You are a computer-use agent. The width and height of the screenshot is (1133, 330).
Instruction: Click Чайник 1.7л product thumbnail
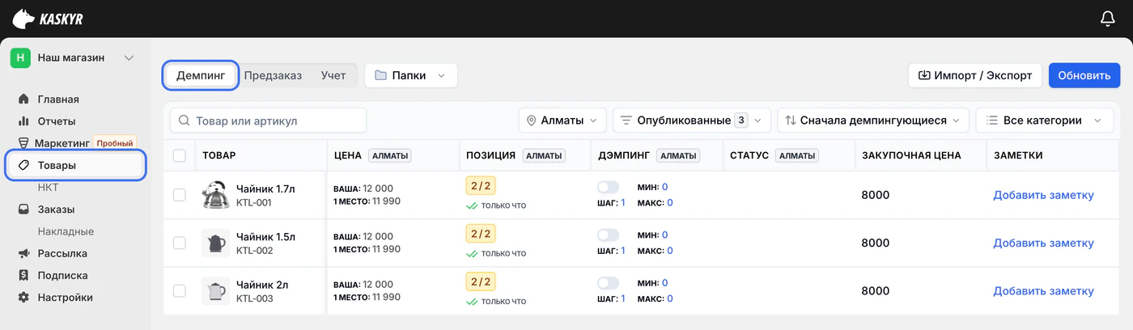click(214, 195)
